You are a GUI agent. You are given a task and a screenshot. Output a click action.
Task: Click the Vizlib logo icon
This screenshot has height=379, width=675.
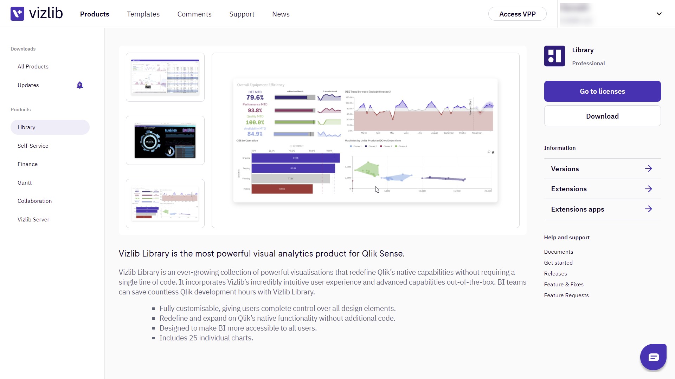[x=17, y=14]
